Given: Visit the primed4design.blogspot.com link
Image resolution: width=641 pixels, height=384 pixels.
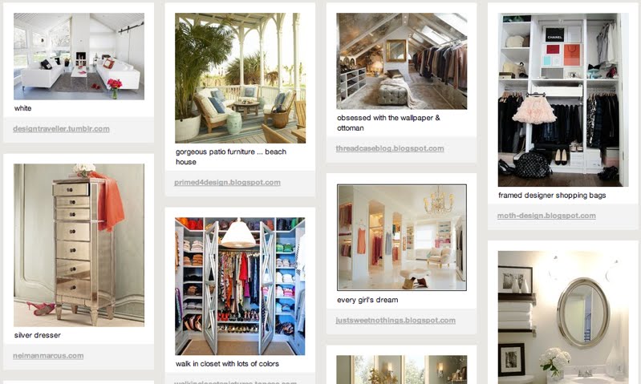Looking at the screenshot, I should pos(227,183).
